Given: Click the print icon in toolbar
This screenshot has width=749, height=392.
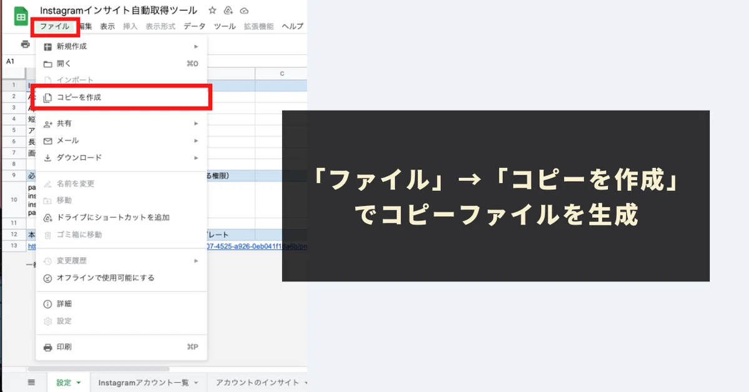Looking at the screenshot, I should tap(25, 44).
